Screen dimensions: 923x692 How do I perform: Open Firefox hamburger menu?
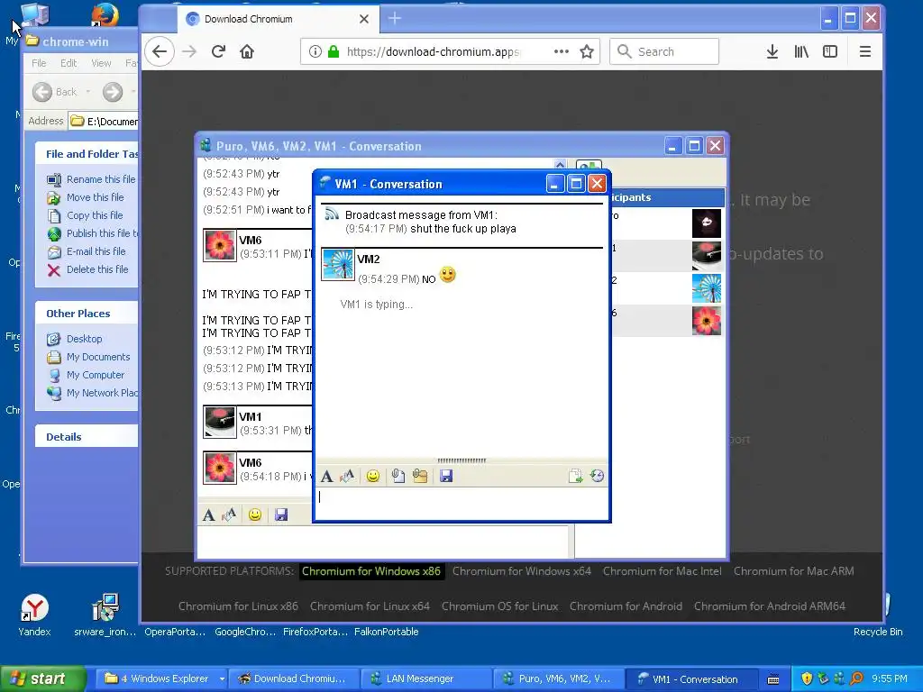[x=864, y=51]
